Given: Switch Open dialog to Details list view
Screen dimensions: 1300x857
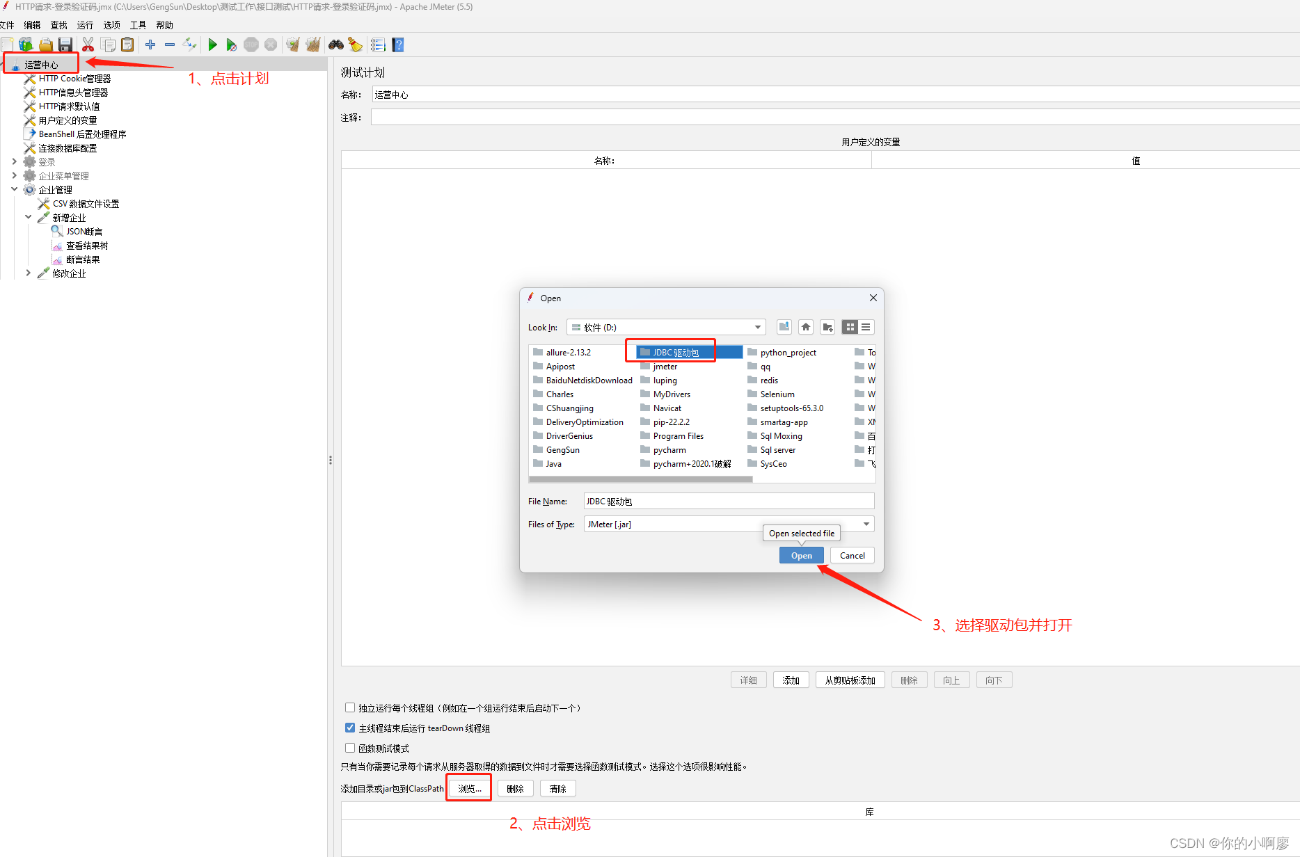Looking at the screenshot, I should pyautogui.click(x=866, y=327).
